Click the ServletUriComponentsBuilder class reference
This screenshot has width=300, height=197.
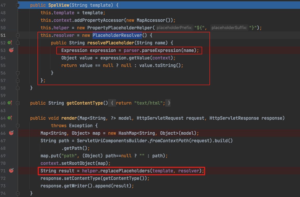click(112, 141)
